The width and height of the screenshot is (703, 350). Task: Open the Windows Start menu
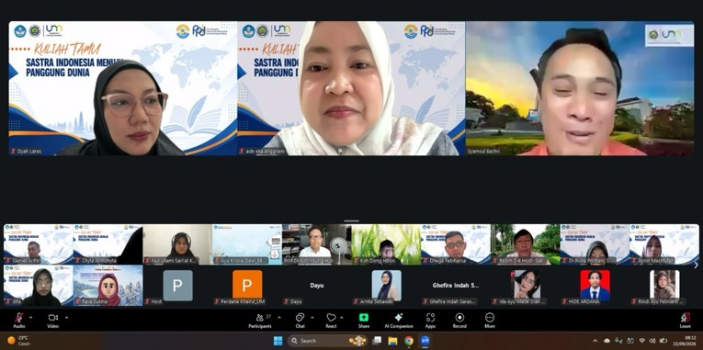278,341
